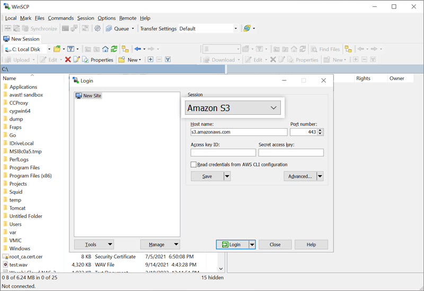Open the Amazon S3 file protocol dropdown
The width and height of the screenshot is (424, 291).
click(x=233, y=108)
